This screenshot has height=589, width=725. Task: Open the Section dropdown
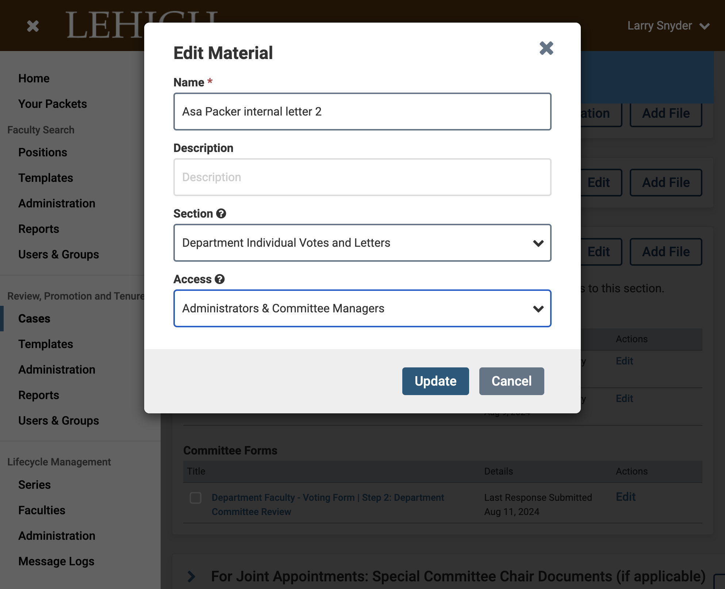click(362, 243)
